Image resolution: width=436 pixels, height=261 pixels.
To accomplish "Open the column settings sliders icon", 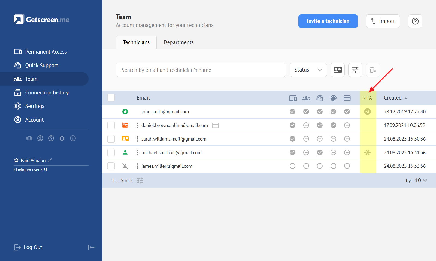I will [x=355, y=70].
